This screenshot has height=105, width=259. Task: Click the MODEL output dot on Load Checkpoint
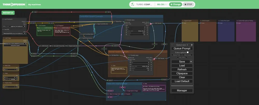tap(26, 22)
